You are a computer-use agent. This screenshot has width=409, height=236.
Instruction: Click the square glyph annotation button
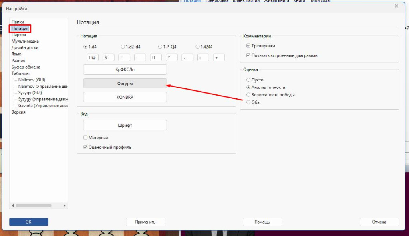tap(124, 57)
